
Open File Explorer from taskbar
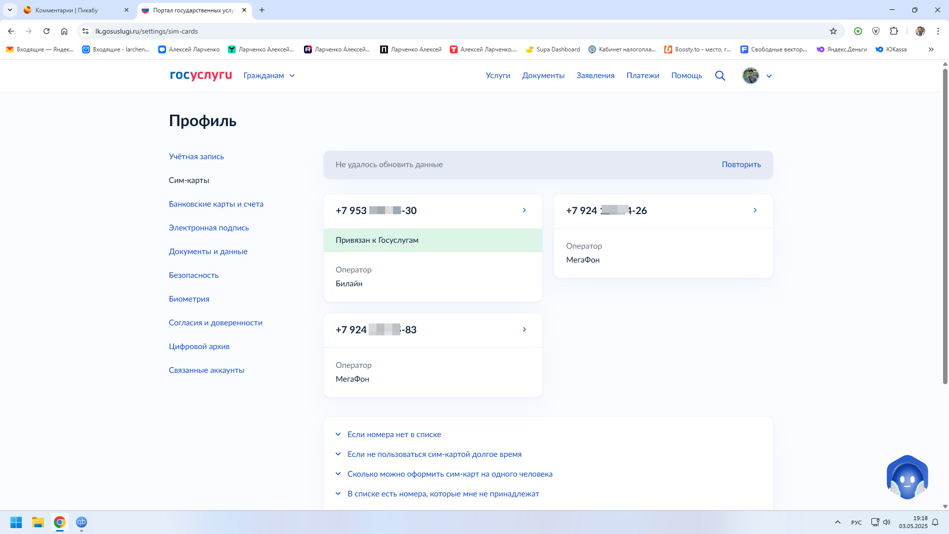(x=38, y=522)
